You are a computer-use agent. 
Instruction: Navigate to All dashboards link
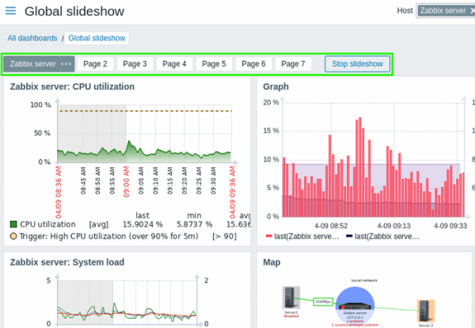click(x=32, y=37)
